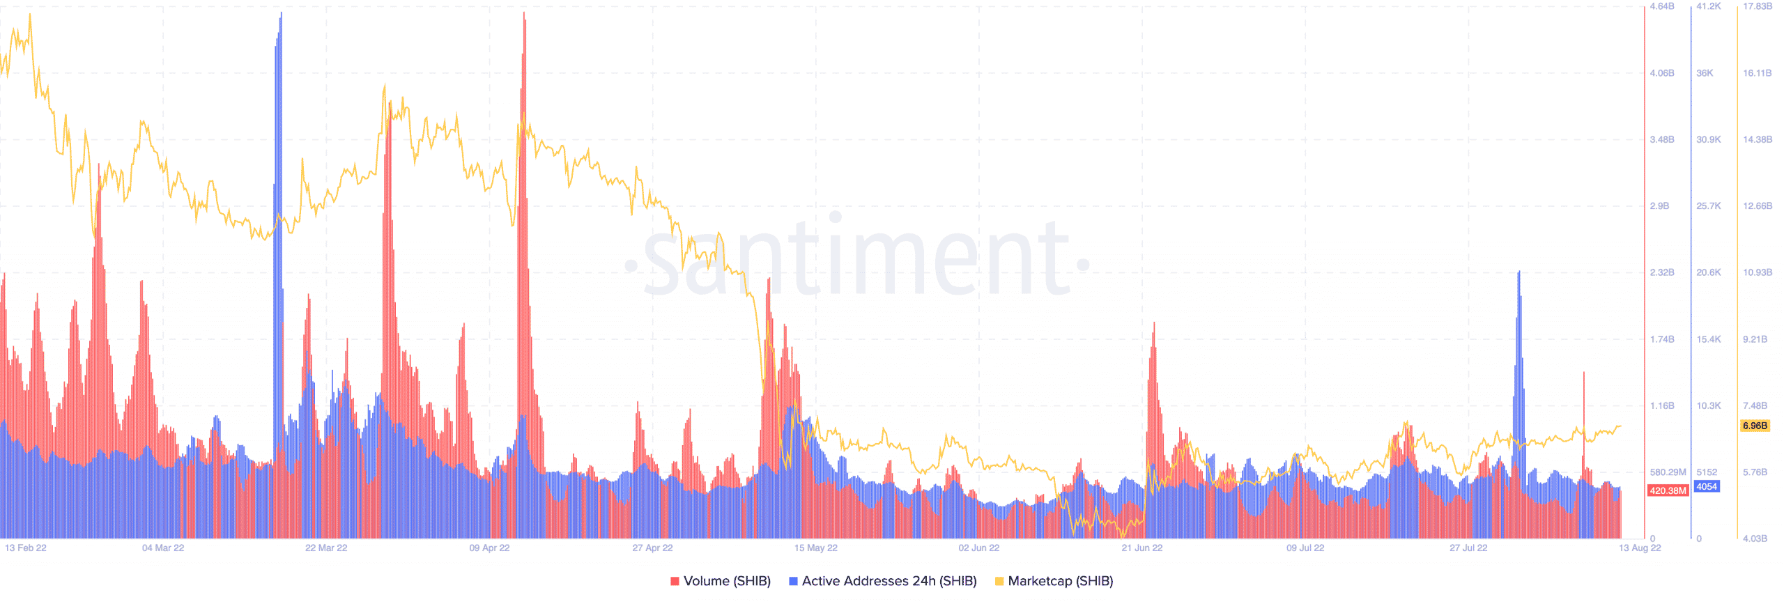The height and width of the screenshot is (604, 1784).
Task: Click the red Volume (SHIB) legend swatch
Action: pyautogui.click(x=675, y=581)
